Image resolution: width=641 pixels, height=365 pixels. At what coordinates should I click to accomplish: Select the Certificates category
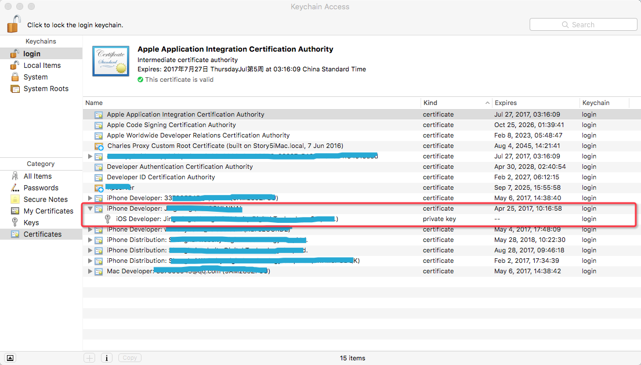point(41,234)
